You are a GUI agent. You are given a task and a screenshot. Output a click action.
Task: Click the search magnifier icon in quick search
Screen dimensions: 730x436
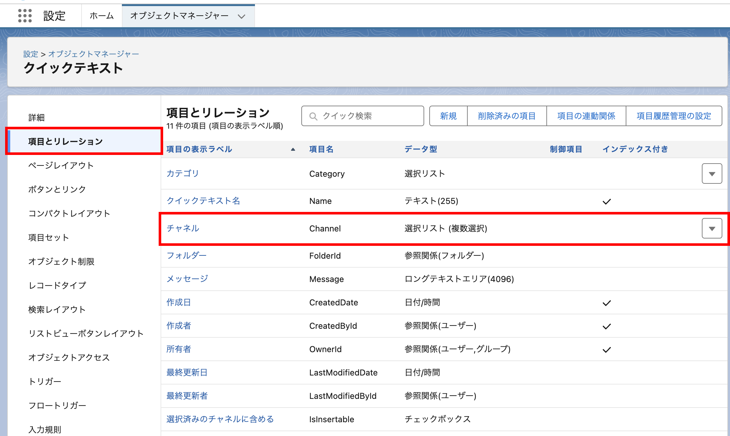coord(313,116)
